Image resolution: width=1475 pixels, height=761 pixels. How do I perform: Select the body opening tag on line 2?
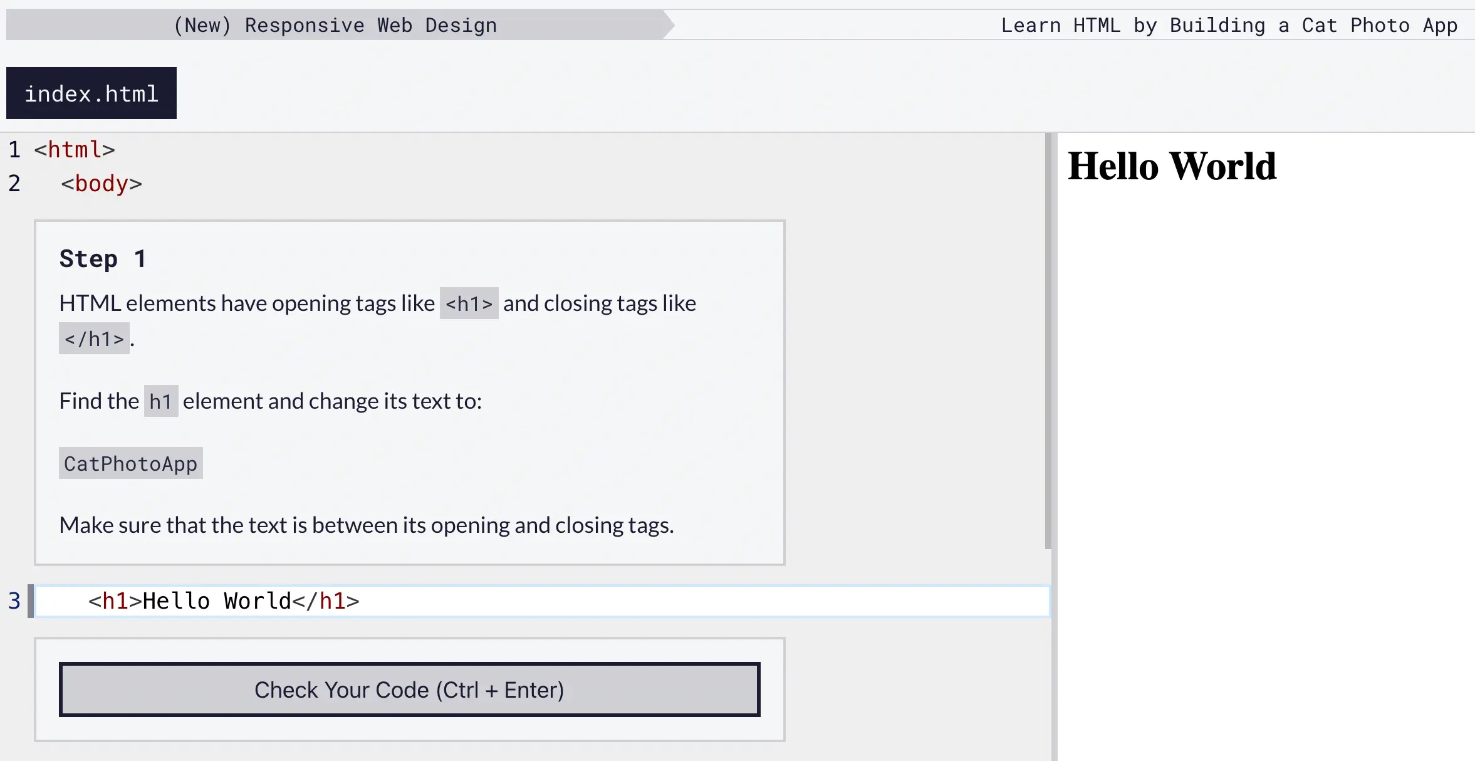pos(102,183)
